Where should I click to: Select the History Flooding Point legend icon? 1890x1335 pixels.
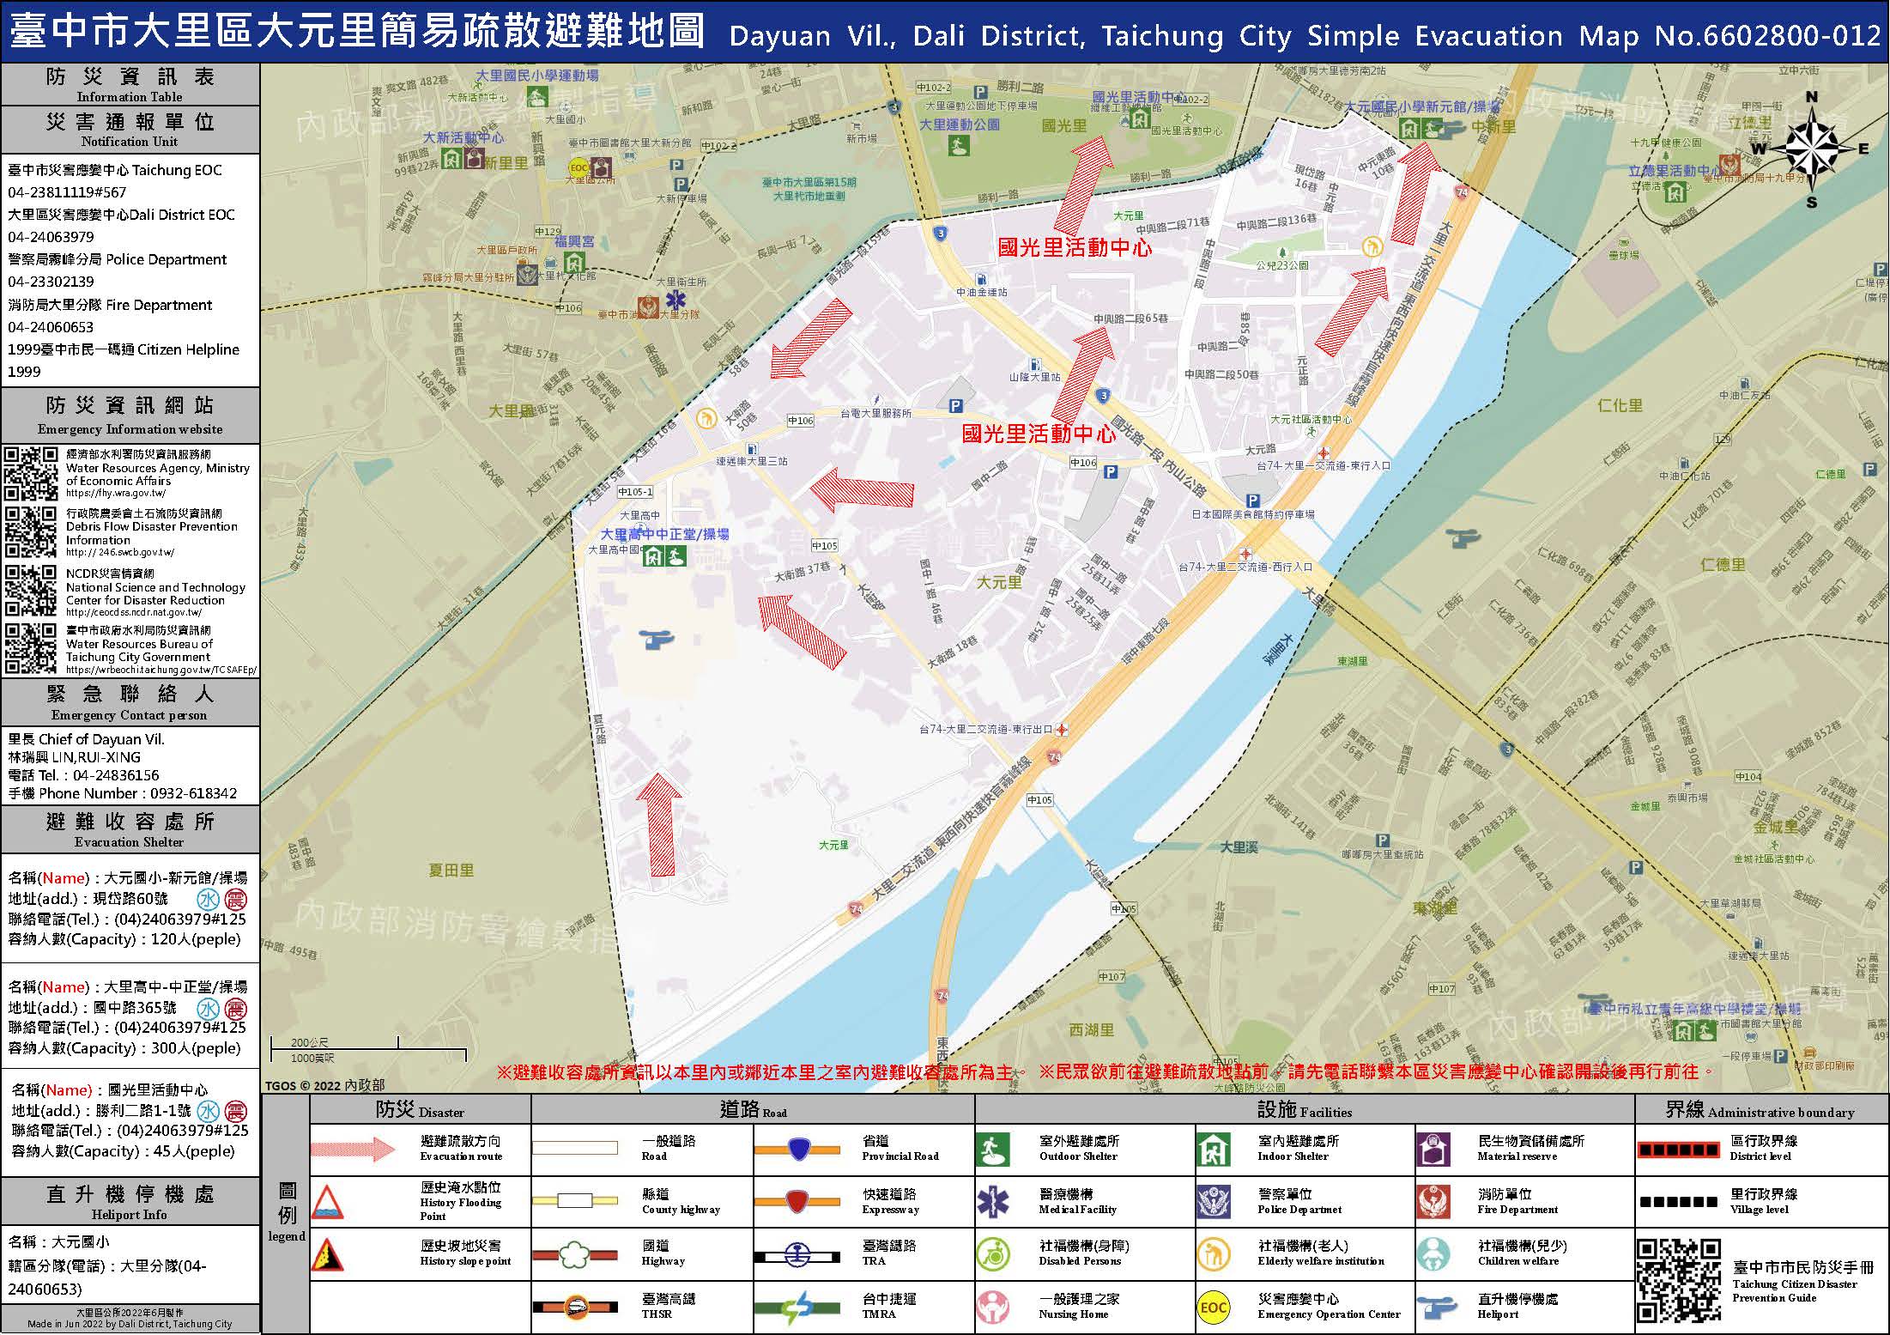327,1202
